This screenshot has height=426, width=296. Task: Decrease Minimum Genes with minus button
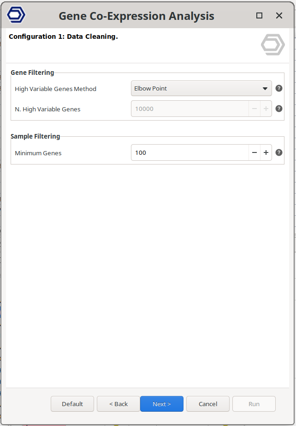[x=255, y=152]
